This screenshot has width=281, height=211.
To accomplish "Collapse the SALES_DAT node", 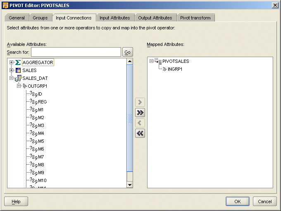I will (x=11, y=78).
